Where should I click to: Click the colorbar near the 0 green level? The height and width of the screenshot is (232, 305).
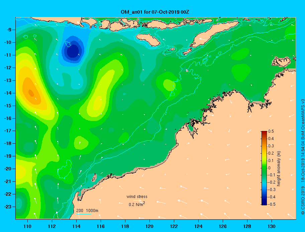264,168
